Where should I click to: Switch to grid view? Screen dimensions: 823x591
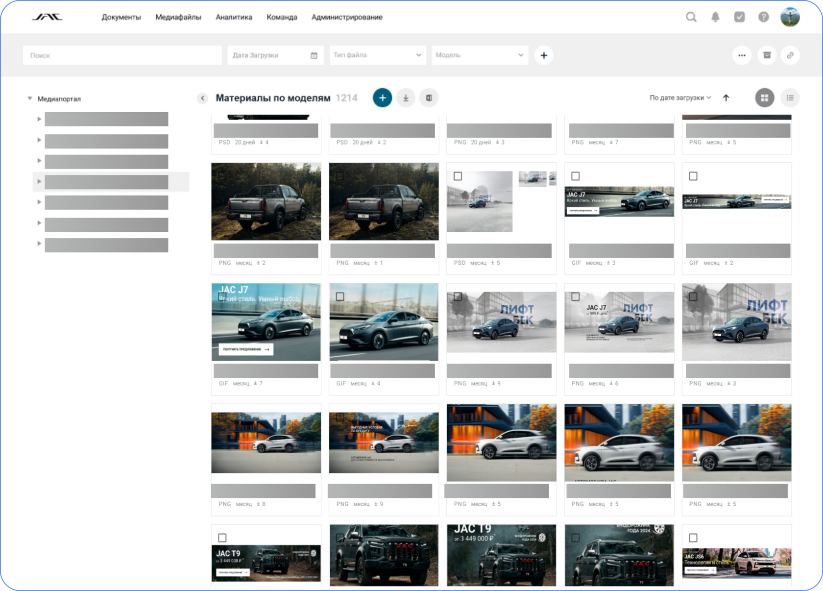(764, 98)
